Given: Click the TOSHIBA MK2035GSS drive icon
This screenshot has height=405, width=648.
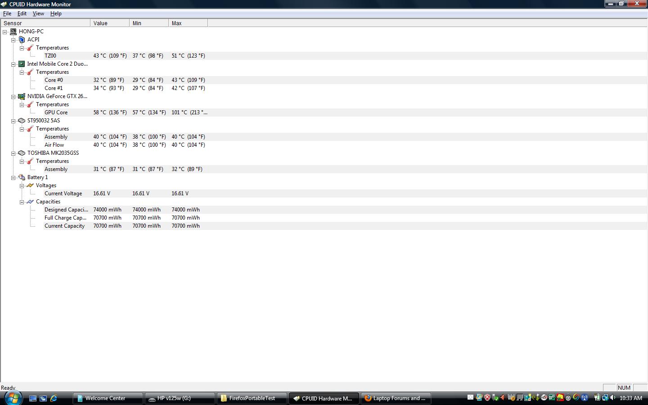Looking at the screenshot, I should coord(22,153).
